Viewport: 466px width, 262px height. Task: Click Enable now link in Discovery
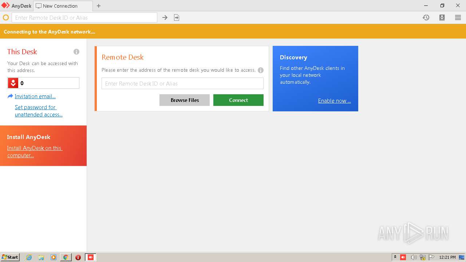335,101
